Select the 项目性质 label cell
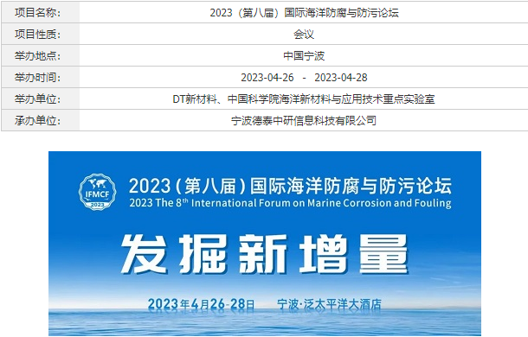528x337 pixels. (x=41, y=34)
